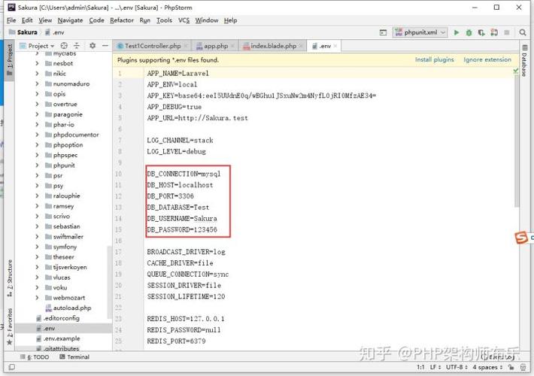Click the lock read-only icon in status bar

tap(511, 367)
